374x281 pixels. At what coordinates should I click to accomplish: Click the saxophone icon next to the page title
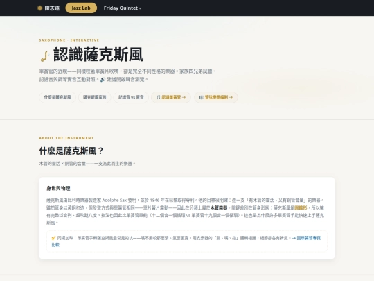coord(44,56)
